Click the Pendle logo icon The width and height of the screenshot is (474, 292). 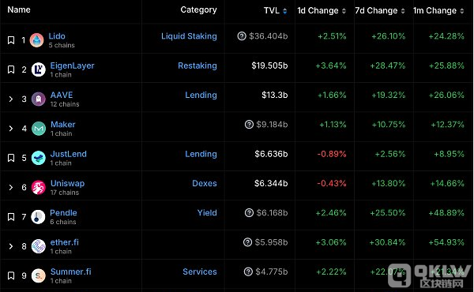coord(38,217)
